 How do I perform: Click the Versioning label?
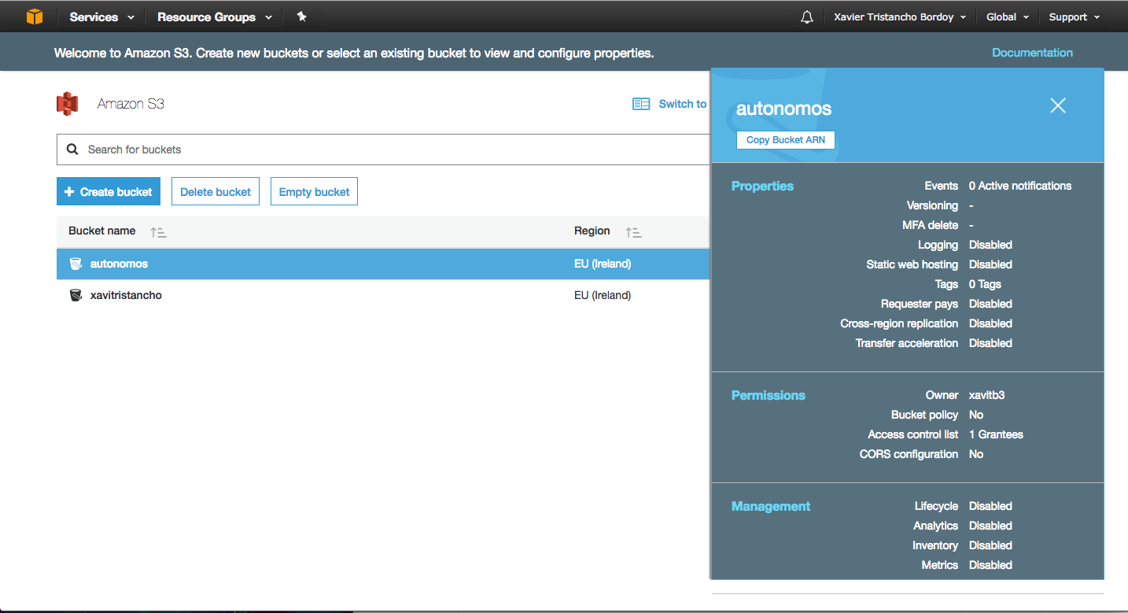tap(932, 205)
